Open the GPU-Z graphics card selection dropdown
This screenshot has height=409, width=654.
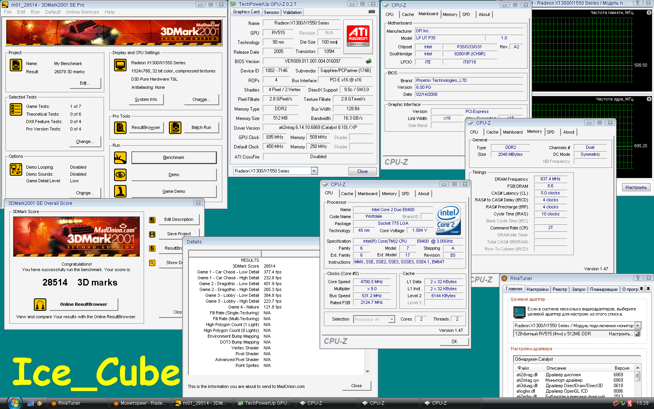[x=314, y=171]
